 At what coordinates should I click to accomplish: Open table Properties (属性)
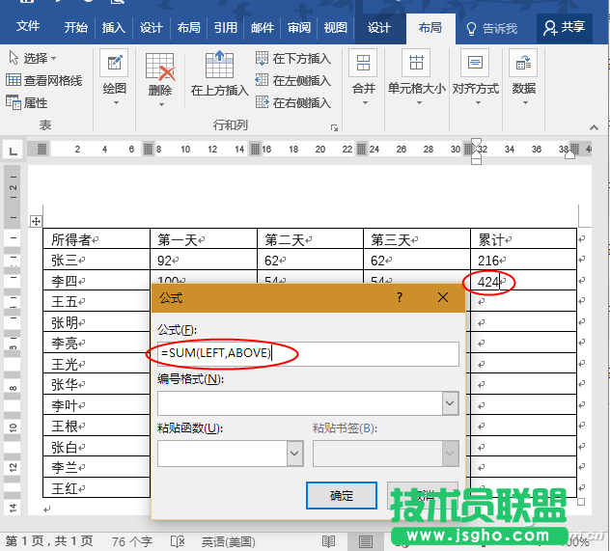click(27, 103)
